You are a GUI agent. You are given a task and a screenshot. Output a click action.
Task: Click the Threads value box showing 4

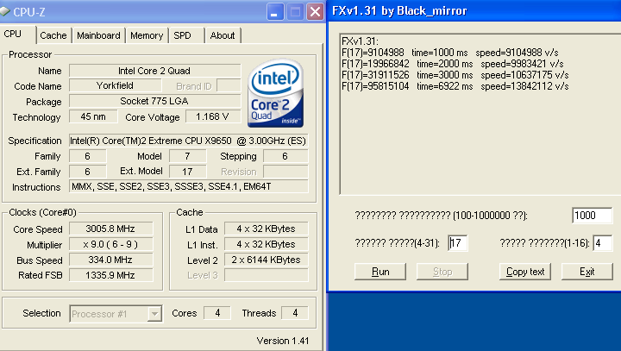point(295,313)
